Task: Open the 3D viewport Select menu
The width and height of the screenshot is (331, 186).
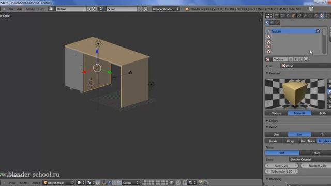Action: [x=23, y=183]
